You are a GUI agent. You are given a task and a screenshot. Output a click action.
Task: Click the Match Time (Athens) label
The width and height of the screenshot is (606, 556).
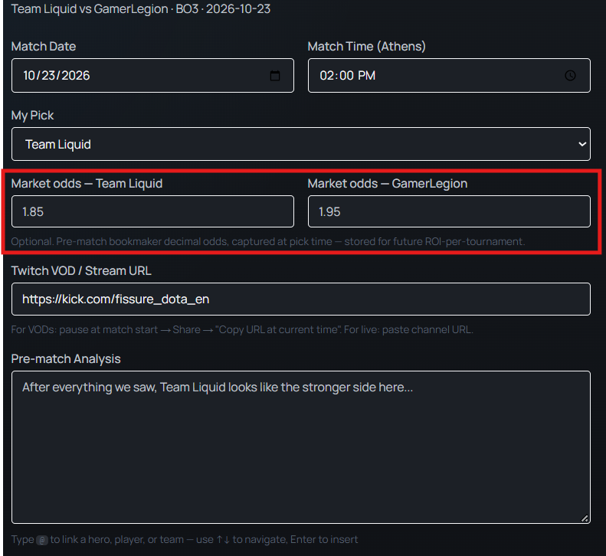(x=366, y=47)
